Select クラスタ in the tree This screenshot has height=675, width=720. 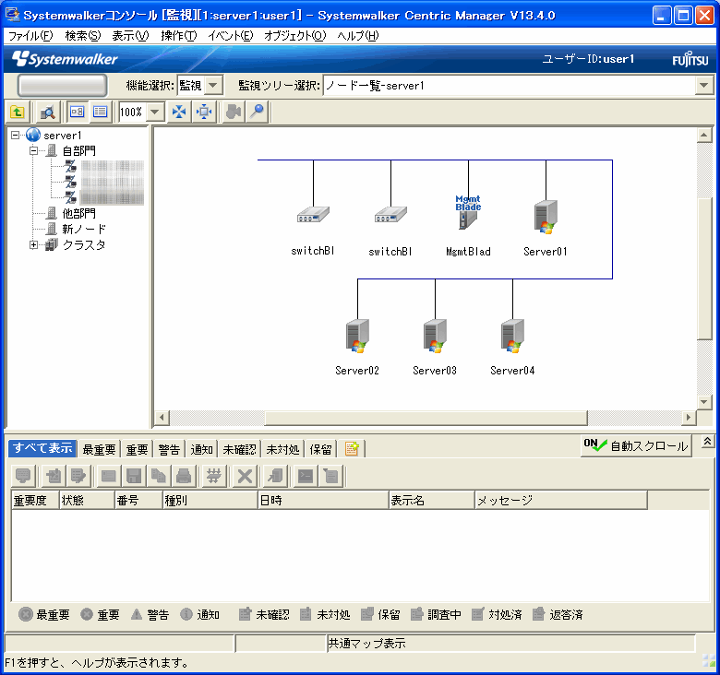84,245
